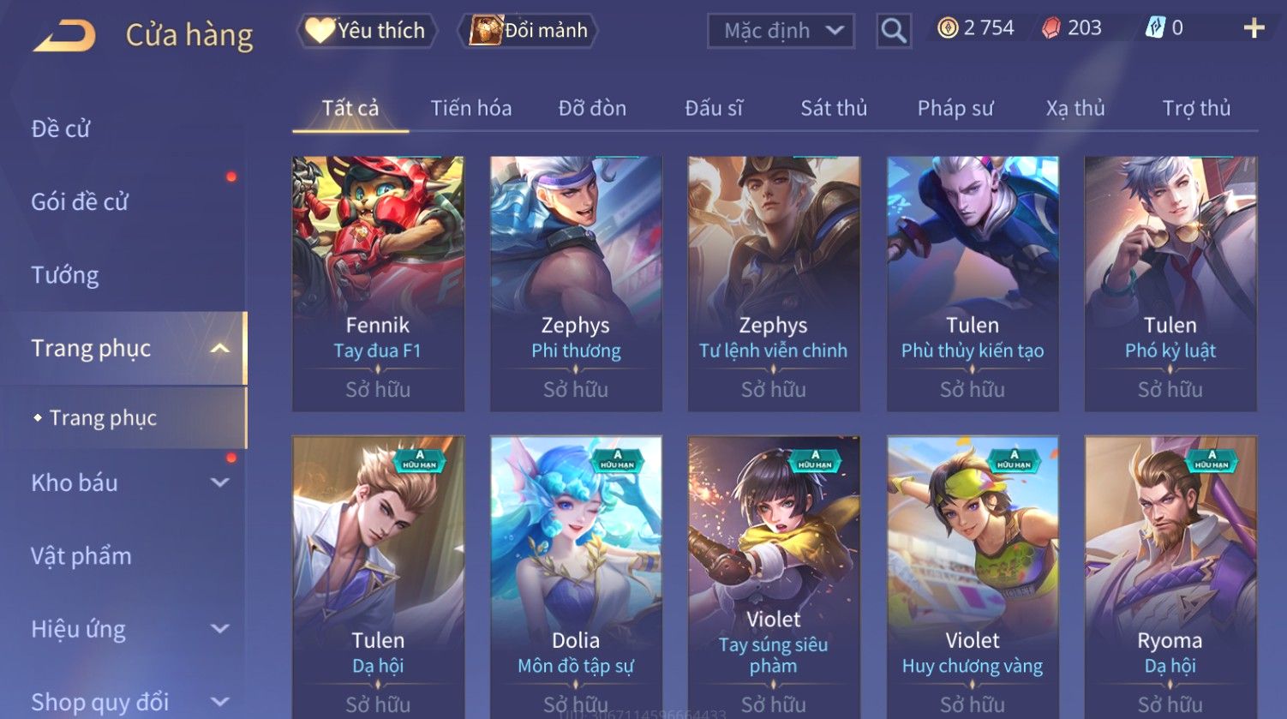Screen dimensions: 1287x719
Task: Collapse the Trang phục sidebar section
Action: [220, 348]
